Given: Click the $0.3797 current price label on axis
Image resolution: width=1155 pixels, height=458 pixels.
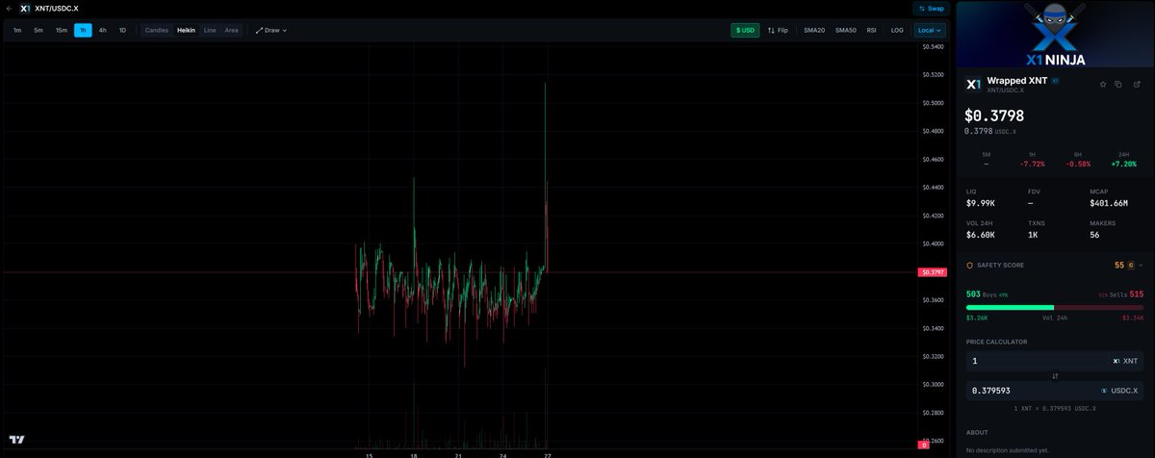Looking at the screenshot, I should pos(933,272).
